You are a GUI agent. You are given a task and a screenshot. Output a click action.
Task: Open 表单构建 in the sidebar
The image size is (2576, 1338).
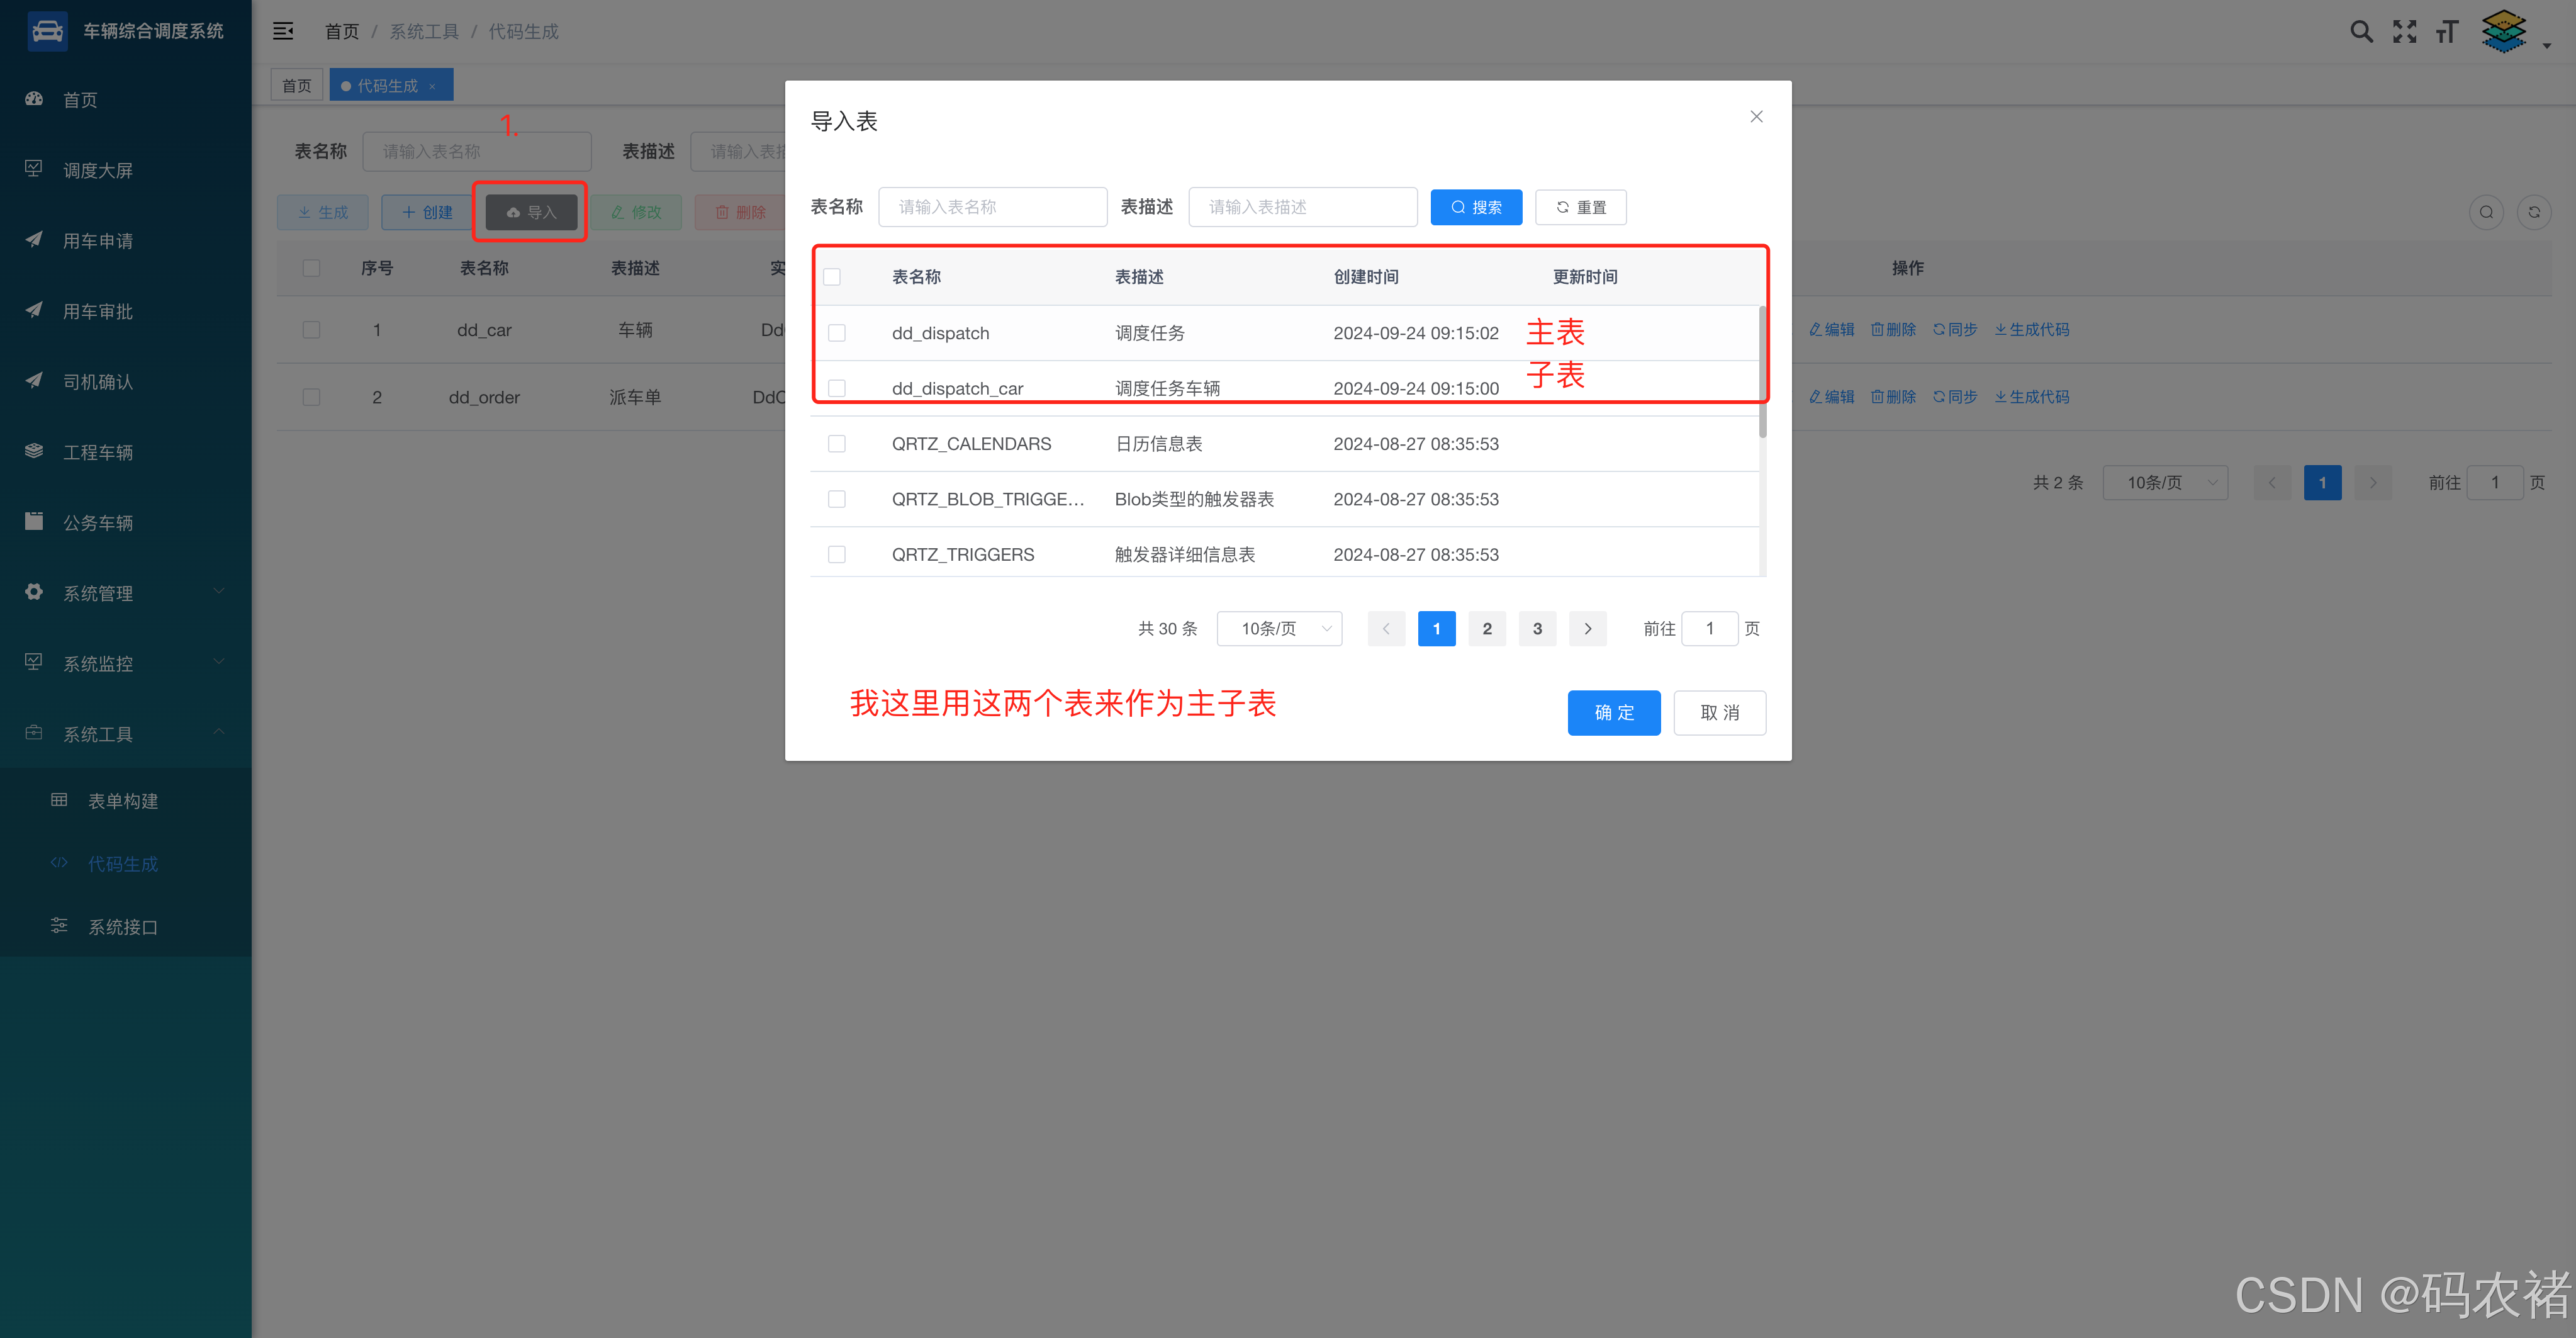click(125, 801)
